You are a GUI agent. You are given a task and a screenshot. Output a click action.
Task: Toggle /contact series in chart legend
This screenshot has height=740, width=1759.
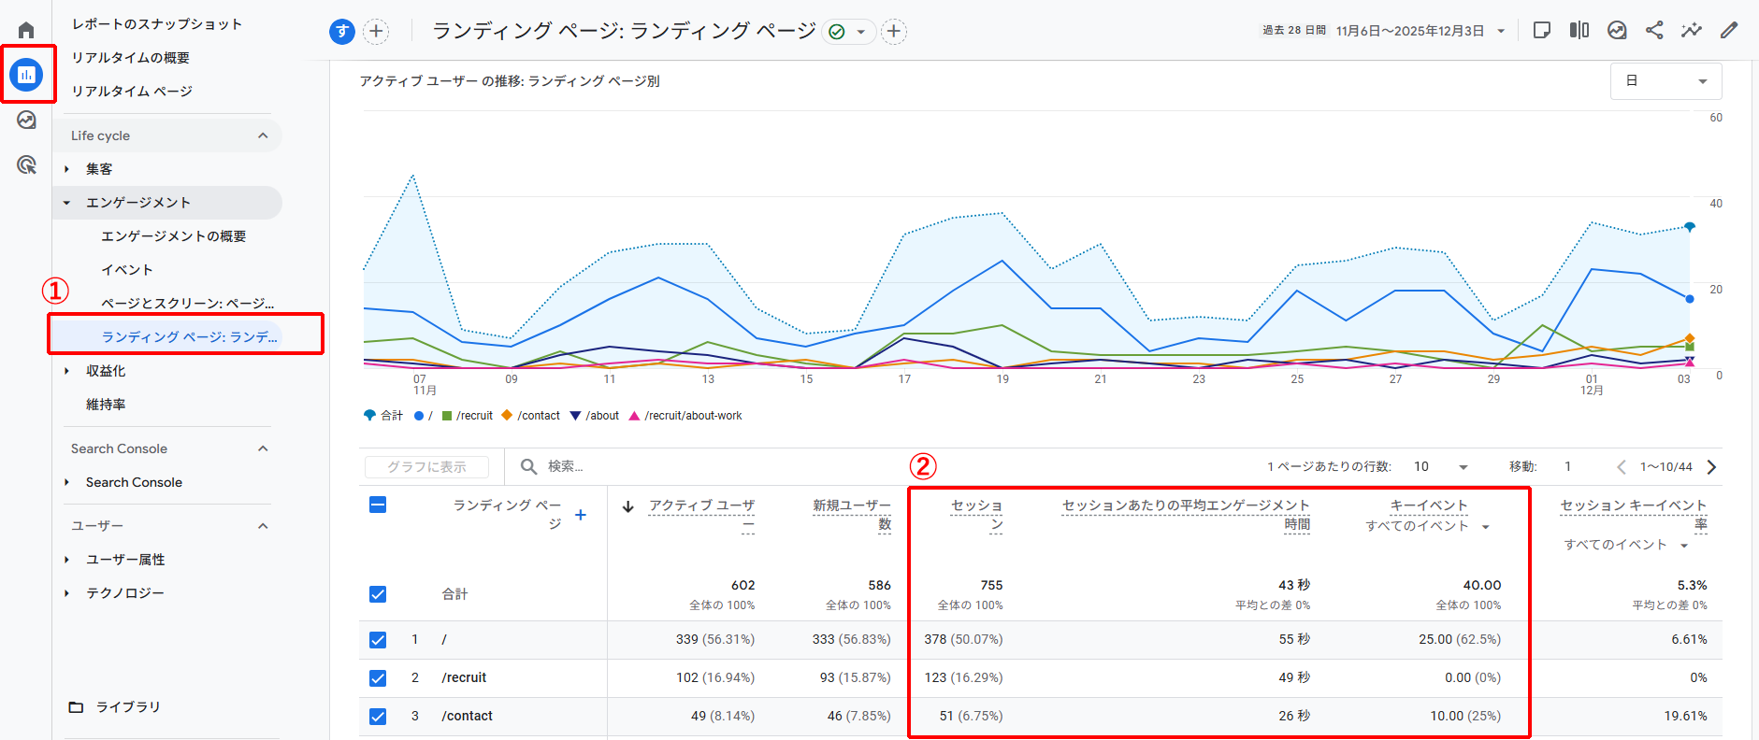click(530, 416)
